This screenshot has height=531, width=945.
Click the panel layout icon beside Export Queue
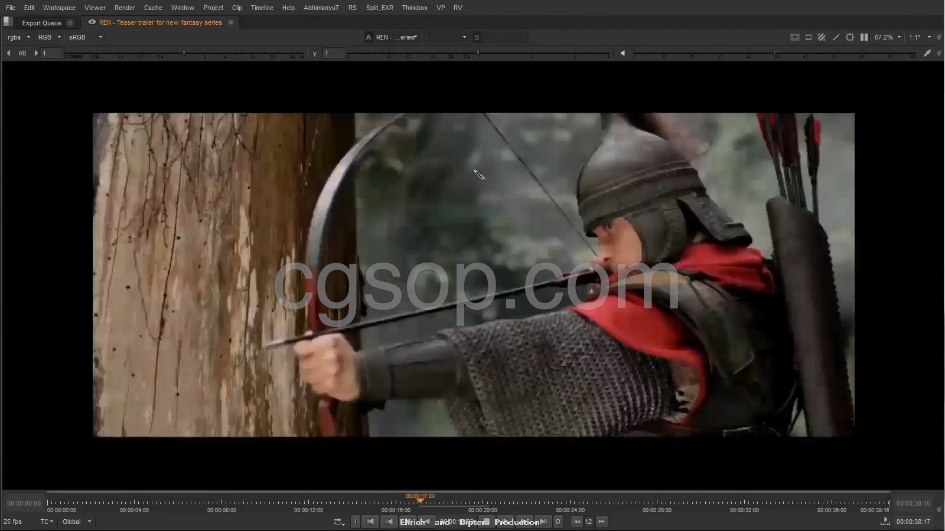pyautogui.click(x=8, y=21)
